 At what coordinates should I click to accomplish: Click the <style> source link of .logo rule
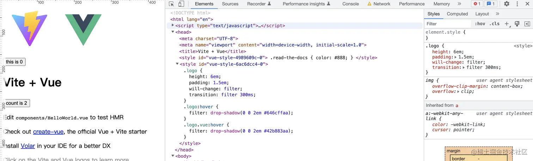click(x=523, y=46)
